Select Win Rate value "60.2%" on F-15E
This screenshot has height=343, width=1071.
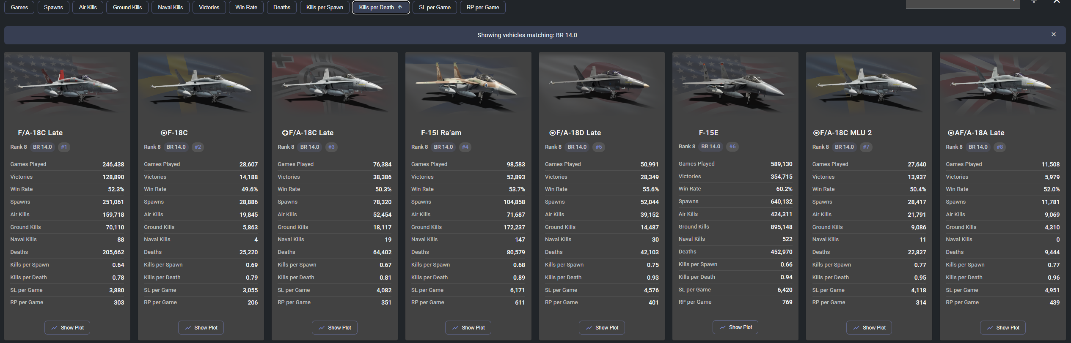tap(784, 189)
